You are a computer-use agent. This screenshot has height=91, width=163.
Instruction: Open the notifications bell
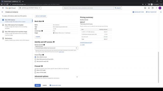point(149,8)
